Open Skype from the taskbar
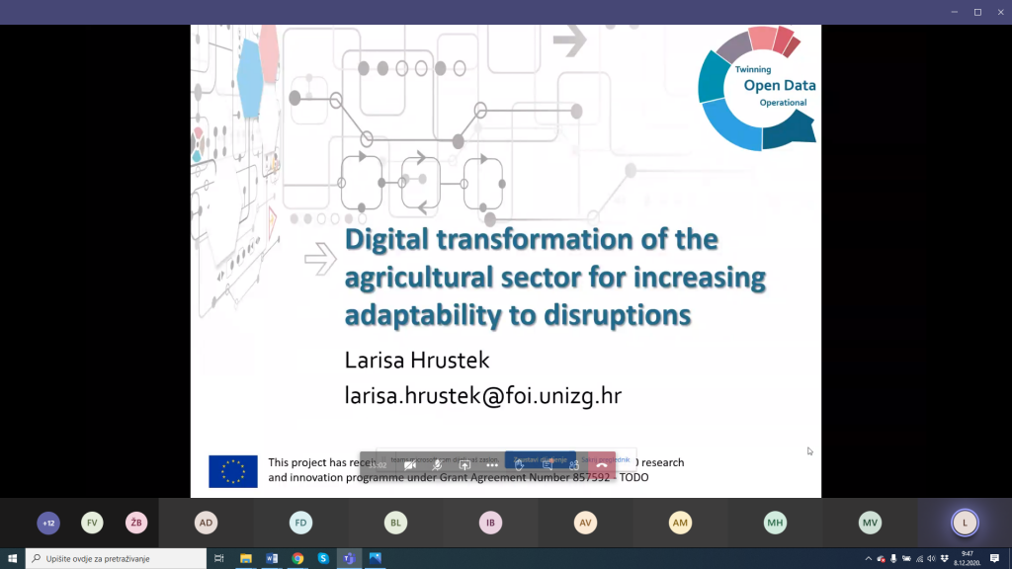 [323, 558]
